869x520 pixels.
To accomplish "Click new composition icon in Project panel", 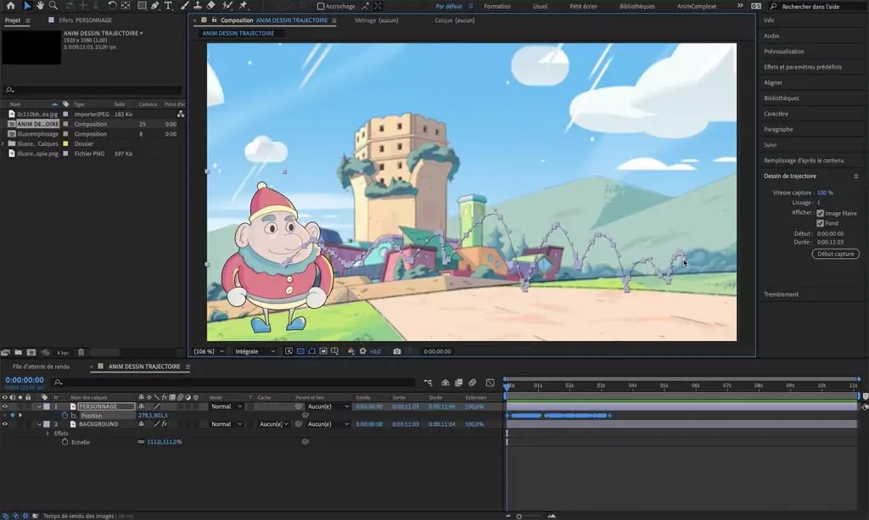I will click(x=31, y=352).
